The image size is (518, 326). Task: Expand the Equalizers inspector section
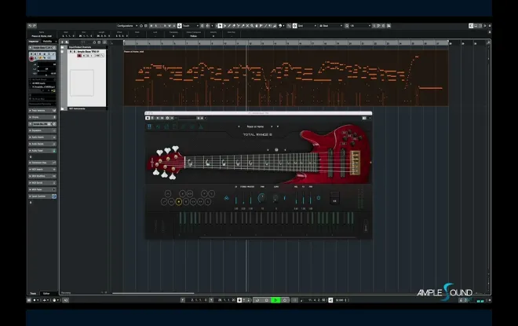click(x=42, y=130)
